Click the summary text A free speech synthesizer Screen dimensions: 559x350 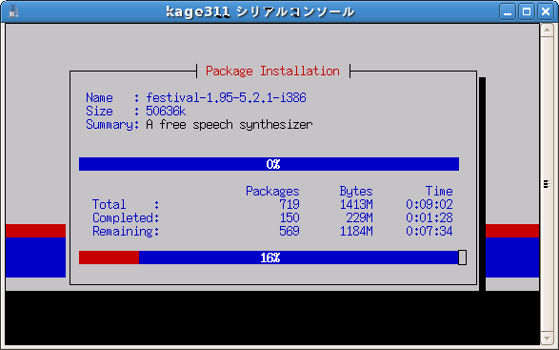[230, 125]
